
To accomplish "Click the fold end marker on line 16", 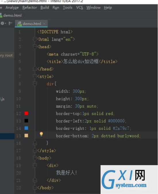I will coord(35,143).
